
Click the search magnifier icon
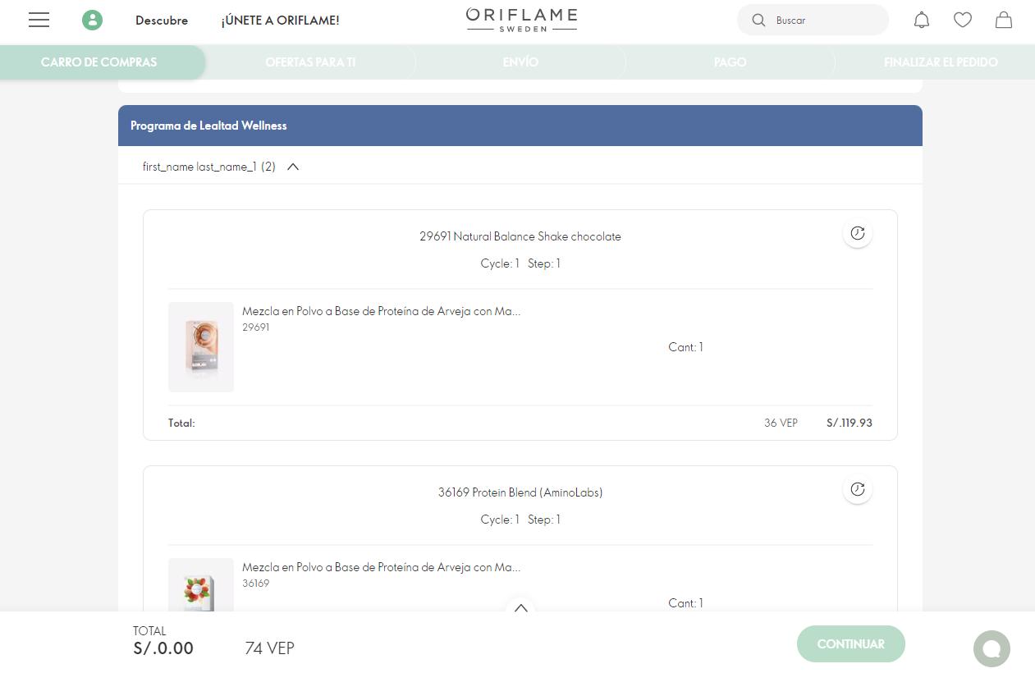[758, 21]
